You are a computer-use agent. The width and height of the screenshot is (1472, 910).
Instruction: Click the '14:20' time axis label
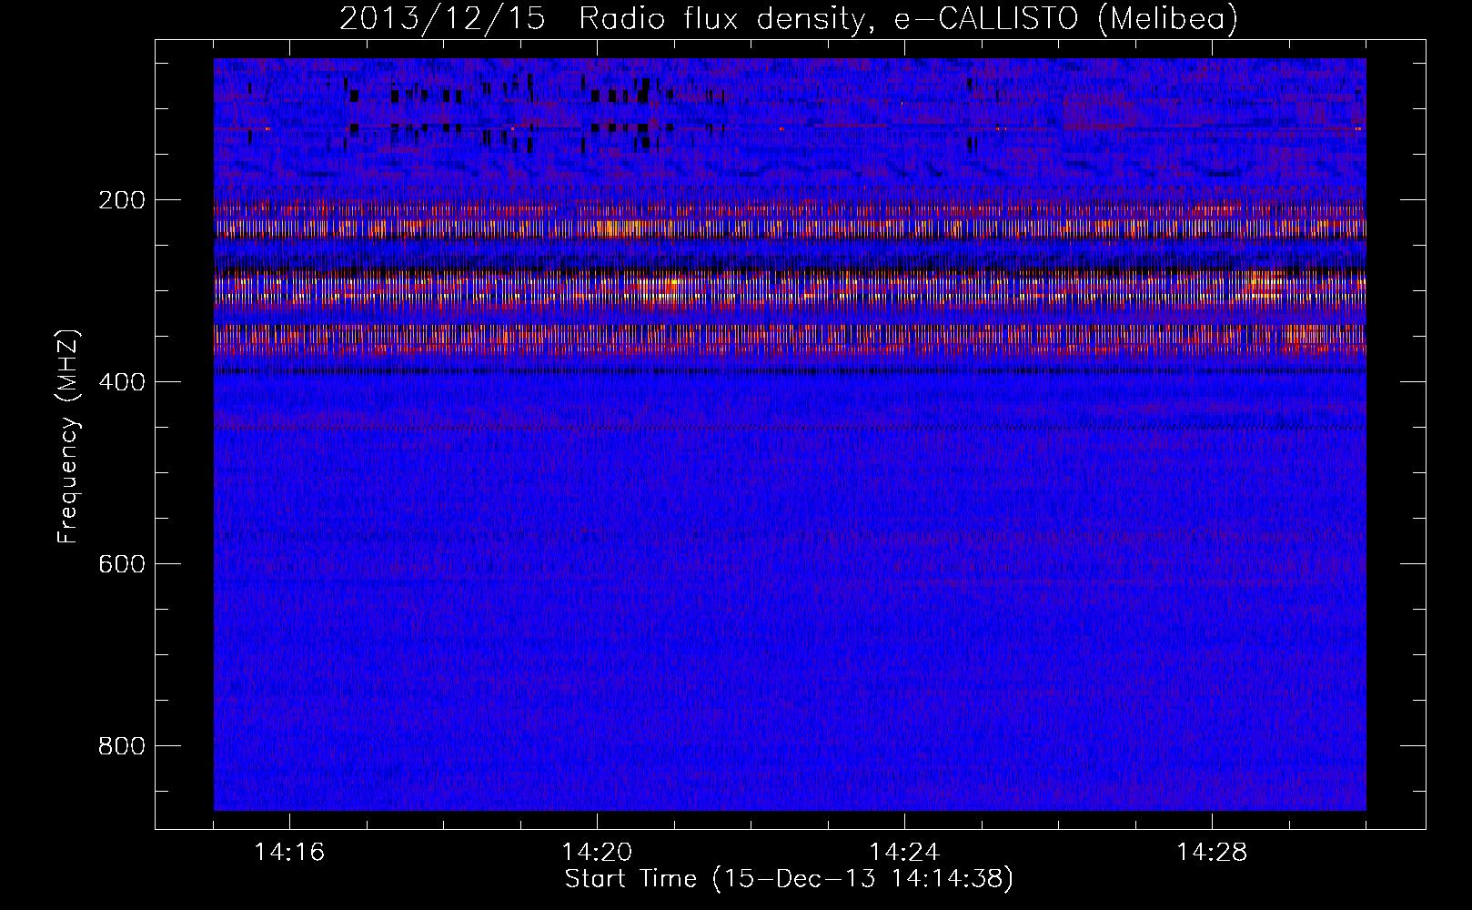tap(597, 853)
